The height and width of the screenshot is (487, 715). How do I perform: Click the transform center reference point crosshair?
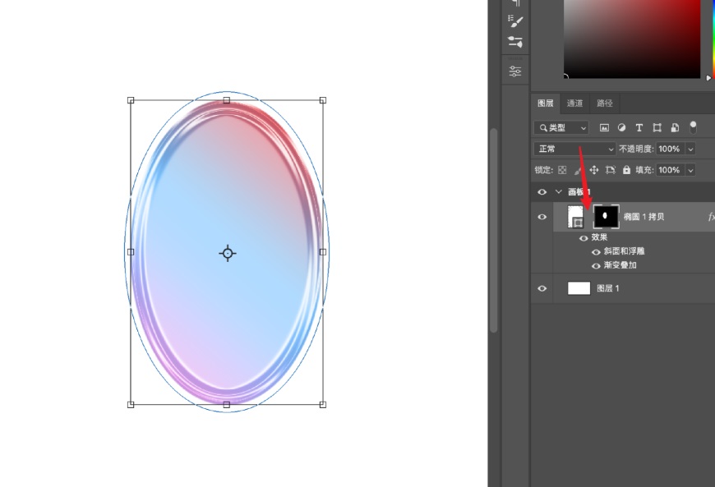point(228,253)
